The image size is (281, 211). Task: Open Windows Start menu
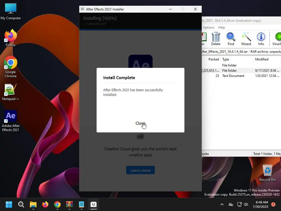(9, 204)
